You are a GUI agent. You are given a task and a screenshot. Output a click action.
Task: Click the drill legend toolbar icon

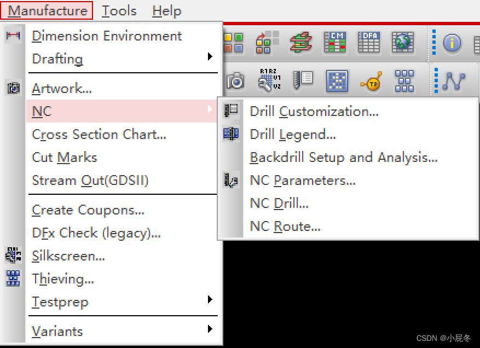pos(303,80)
